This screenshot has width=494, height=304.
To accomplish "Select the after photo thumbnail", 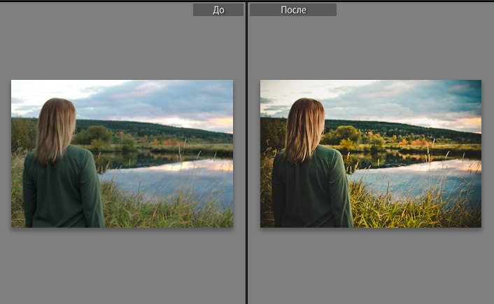I will [x=371, y=153].
